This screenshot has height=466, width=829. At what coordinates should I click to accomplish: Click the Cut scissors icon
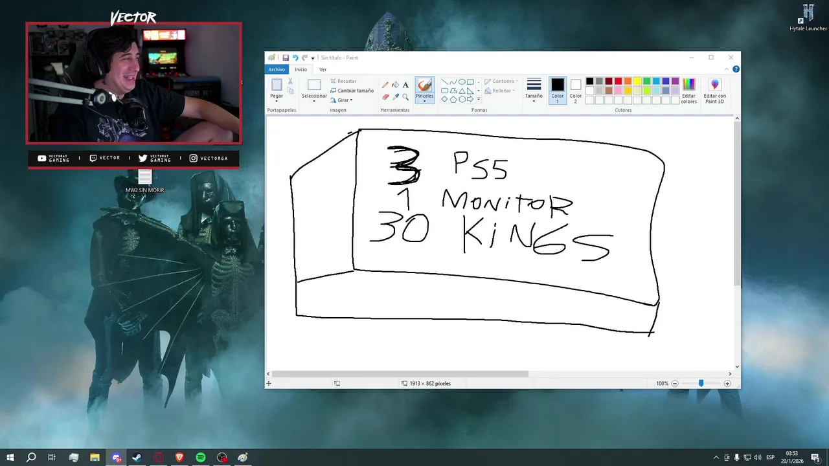[290, 81]
